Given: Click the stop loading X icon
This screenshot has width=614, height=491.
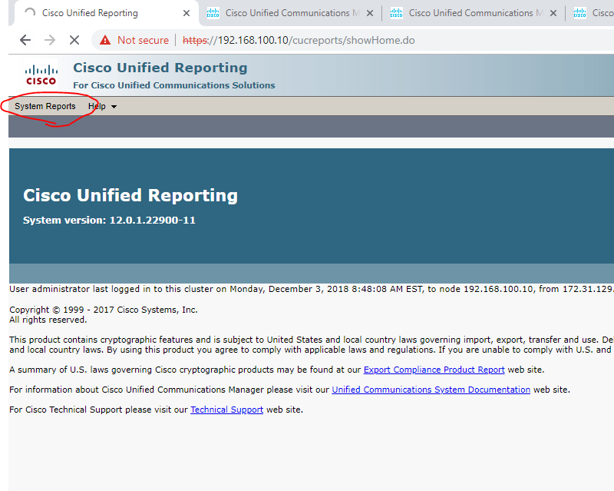Looking at the screenshot, I should coord(74,39).
